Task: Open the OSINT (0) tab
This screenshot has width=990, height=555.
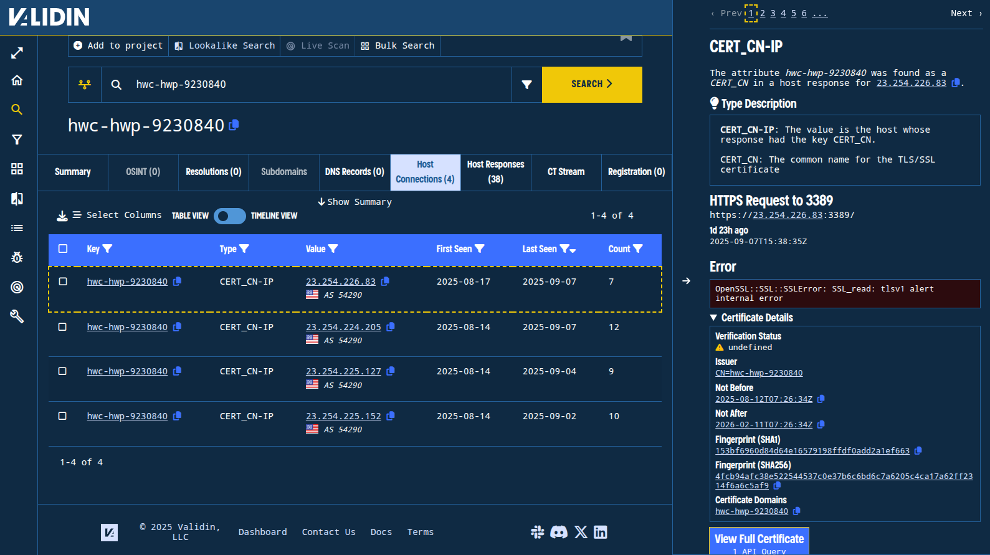Action: coord(143,172)
